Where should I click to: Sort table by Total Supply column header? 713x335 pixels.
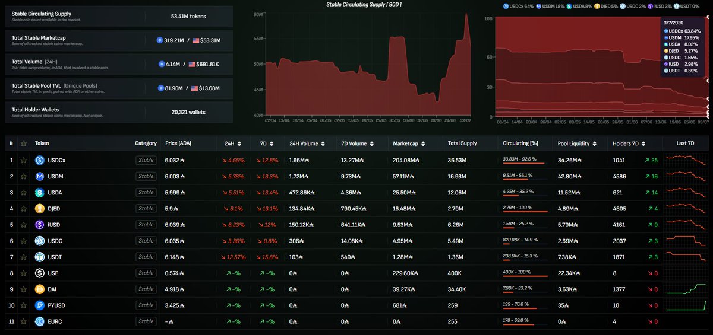point(463,143)
